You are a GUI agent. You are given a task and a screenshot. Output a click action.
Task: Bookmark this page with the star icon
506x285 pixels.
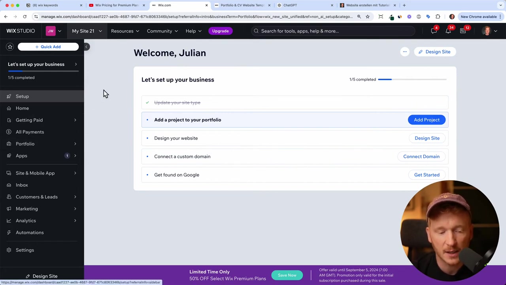click(x=368, y=17)
